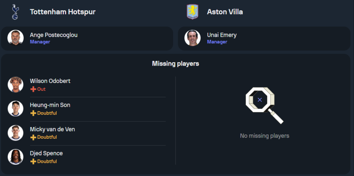Image resolution: width=354 pixels, height=176 pixels.
Task: Click Djed Spence's doubtful status icon
Action: point(33,161)
